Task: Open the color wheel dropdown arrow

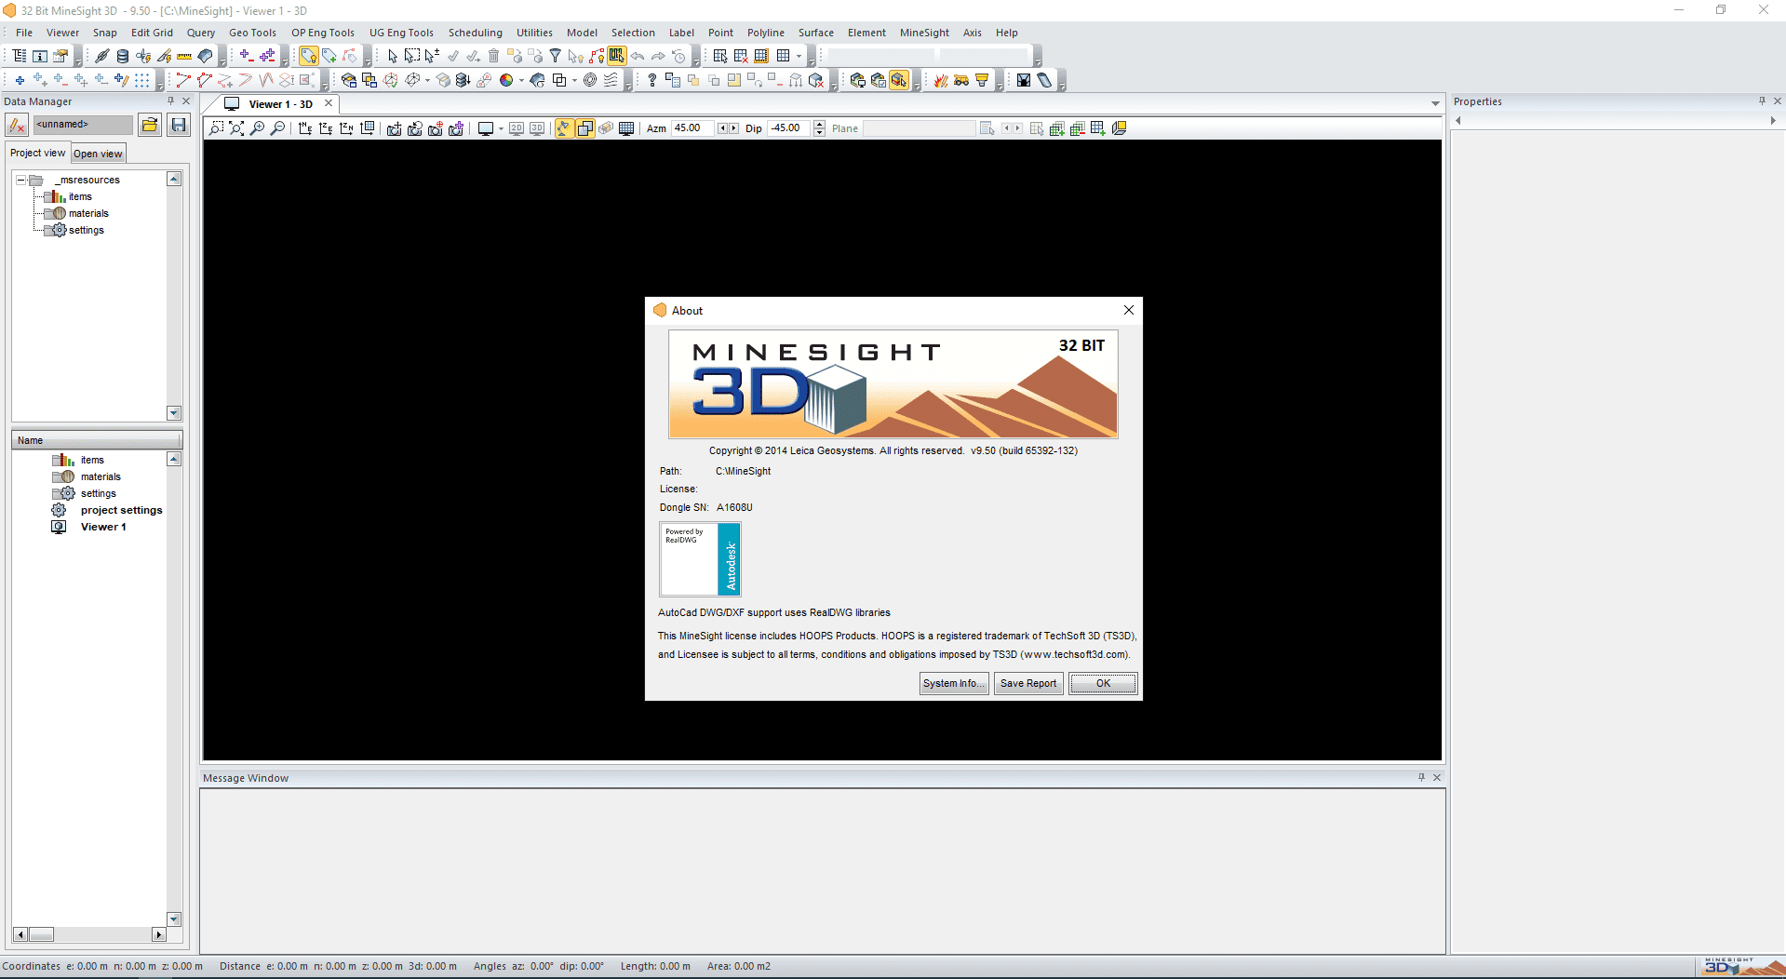Action: (521, 81)
